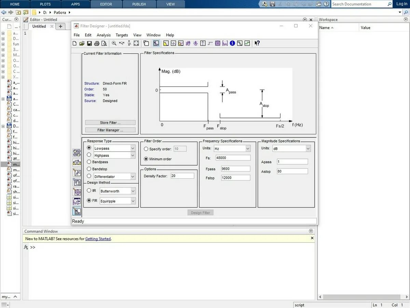The width and height of the screenshot is (410, 308).
Task: Click the Fs input field showing 48000
Action: 233,158
